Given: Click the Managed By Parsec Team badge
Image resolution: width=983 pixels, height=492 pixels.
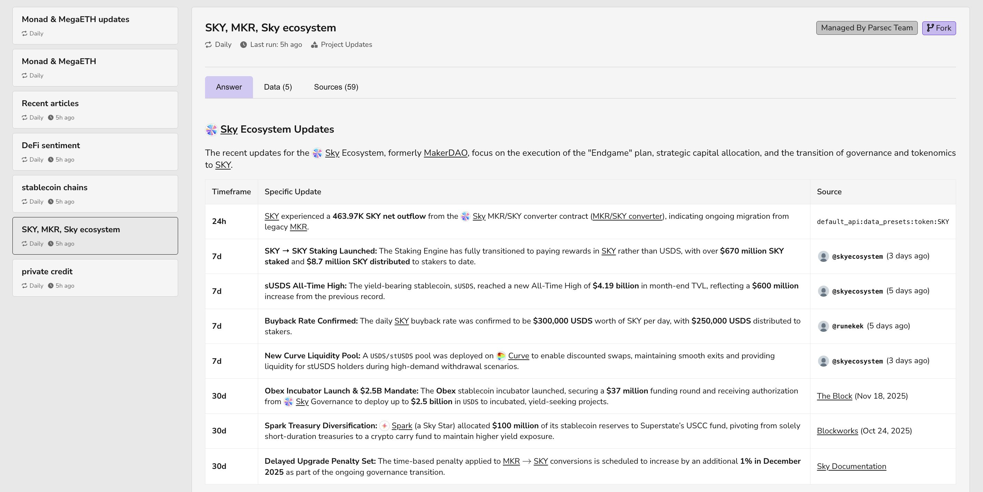Looking at the screenshot, I should coord(866,28).
